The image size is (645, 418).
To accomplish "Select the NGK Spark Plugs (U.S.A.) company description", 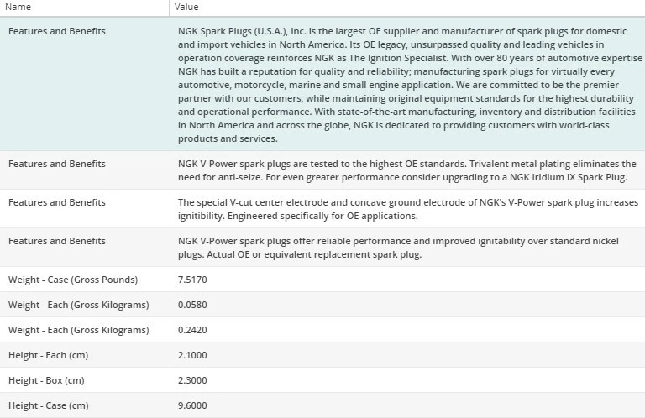I will pyautogui.click(x=407, y=85).
